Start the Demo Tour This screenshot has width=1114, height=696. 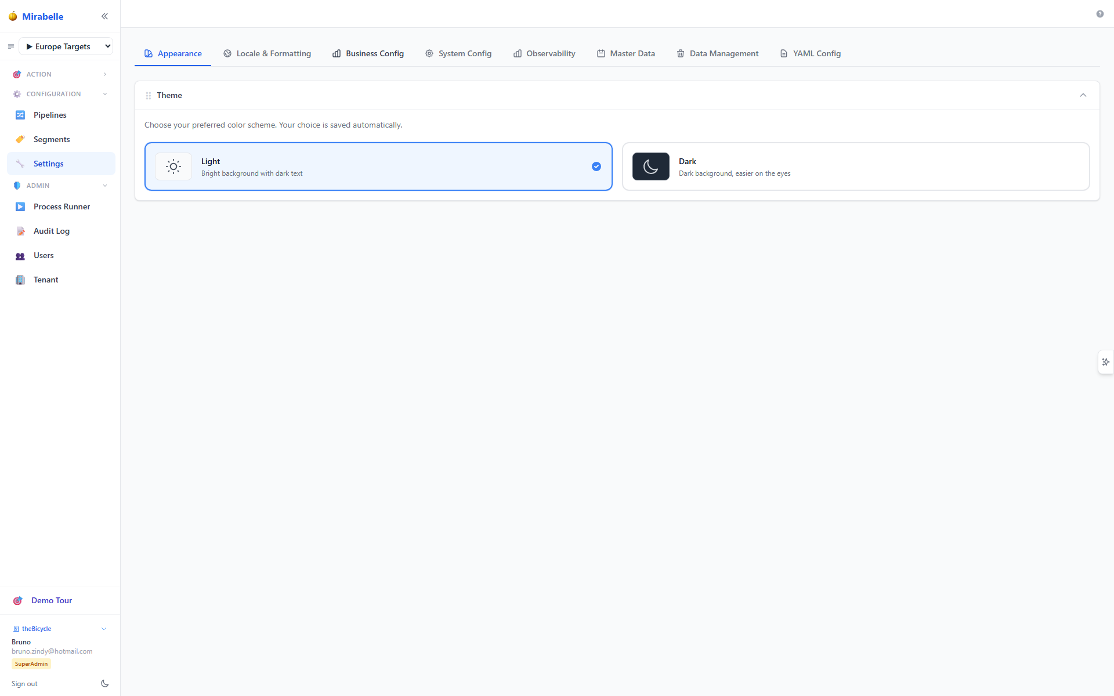(x=60, y=600)
